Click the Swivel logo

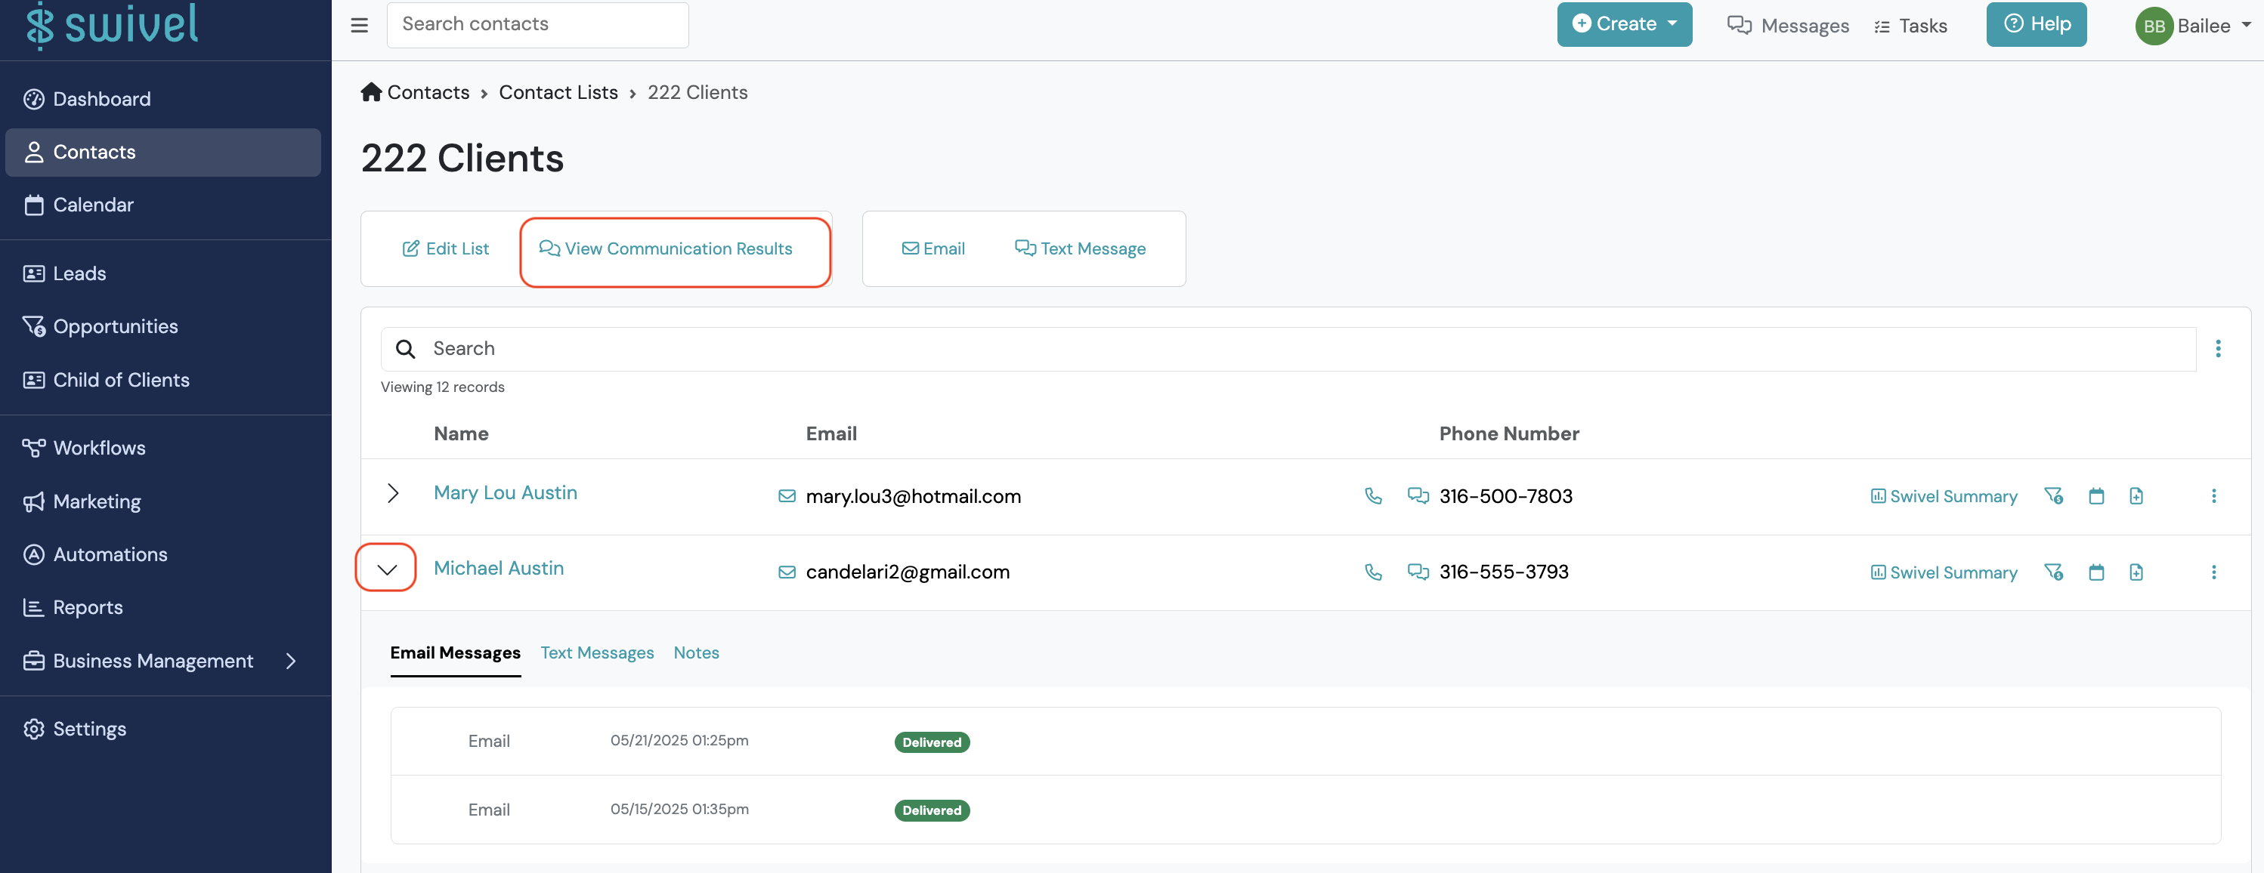112,25
